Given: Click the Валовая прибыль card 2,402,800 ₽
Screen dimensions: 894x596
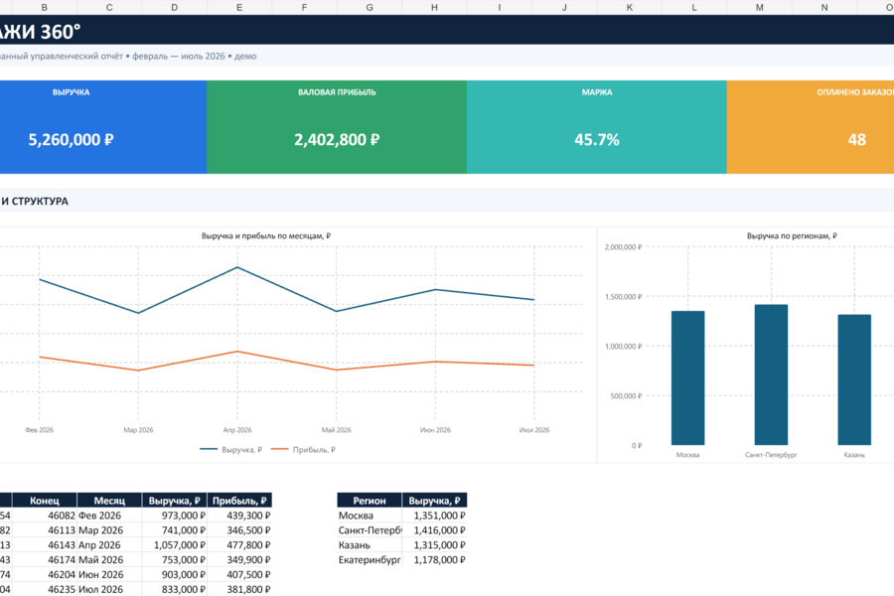Looking at the screenshot, I should pyautogui.click(x=337, y=140).
